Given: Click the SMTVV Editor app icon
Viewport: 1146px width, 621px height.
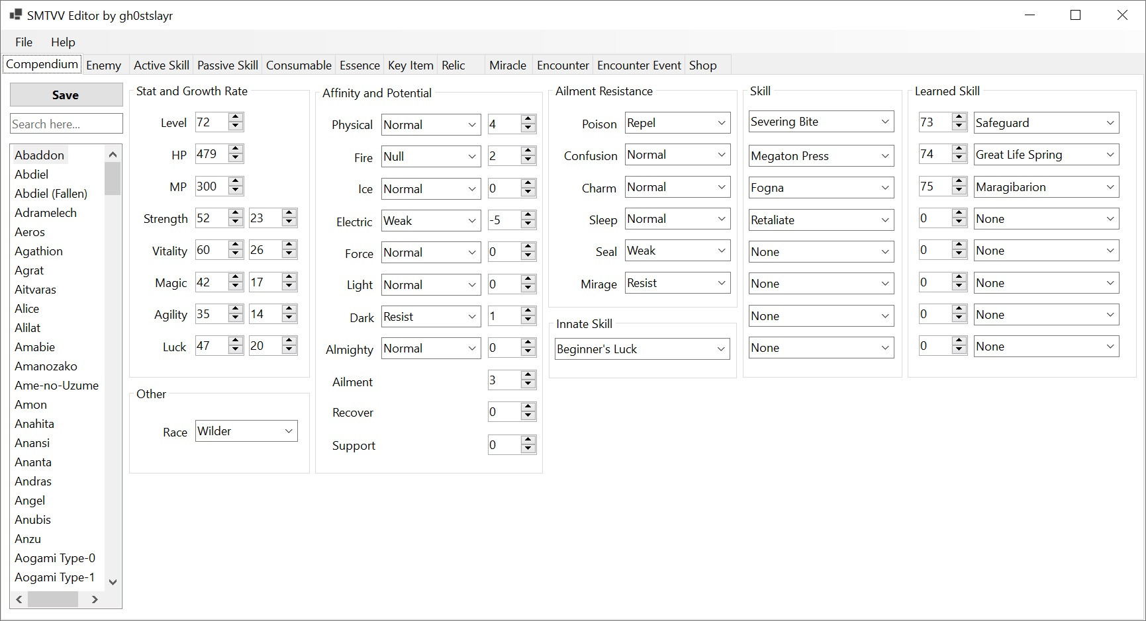Looking at the screenshot, I should coord(16,15).
